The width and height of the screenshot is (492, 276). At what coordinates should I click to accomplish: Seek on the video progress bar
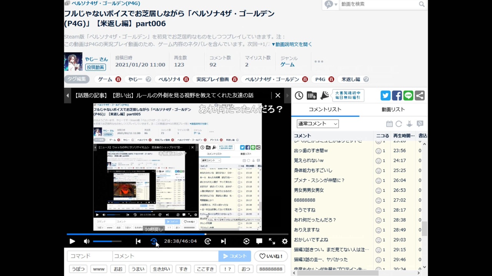(177, 234)
